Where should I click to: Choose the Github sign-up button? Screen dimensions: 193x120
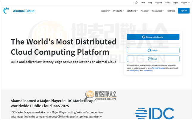153,50
